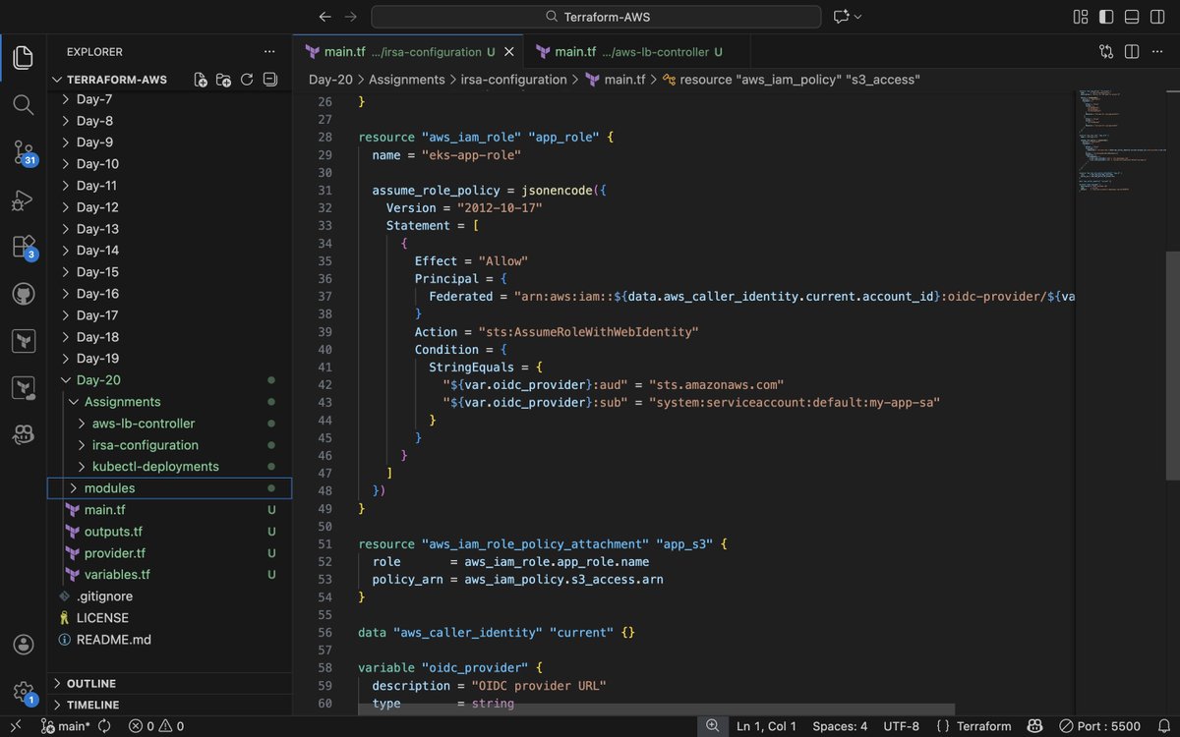This screenshot has height=737, width=1180.
Task: Go forward using the navigation arrow
Action: point(351,17)
